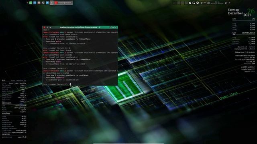
Task: Open the blue file manager panel icon
Action: [35, 3]
